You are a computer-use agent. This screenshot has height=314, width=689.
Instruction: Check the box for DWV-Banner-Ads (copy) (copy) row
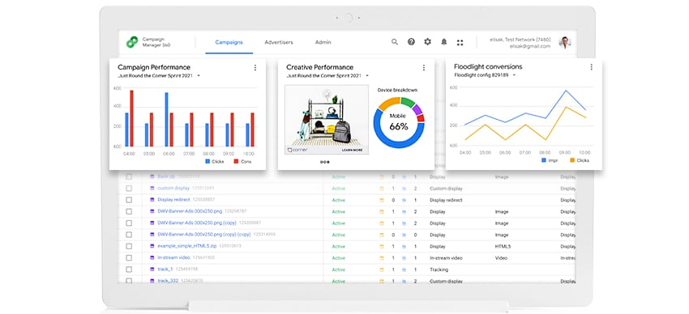tap(129, 235)
